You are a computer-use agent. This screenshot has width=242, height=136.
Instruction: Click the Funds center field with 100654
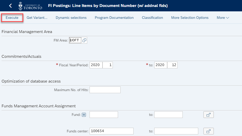tap(112, 131)
